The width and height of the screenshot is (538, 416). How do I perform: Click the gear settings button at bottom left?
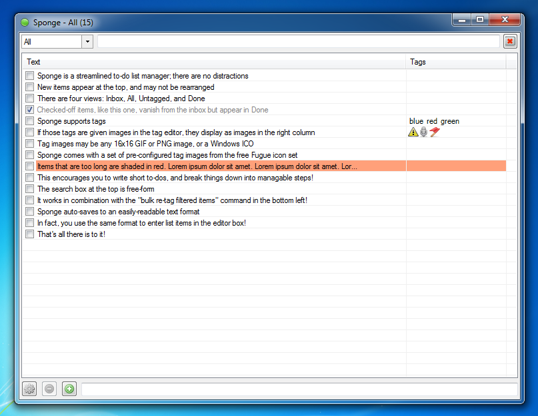pyautogui.click(x=29, y=389)
